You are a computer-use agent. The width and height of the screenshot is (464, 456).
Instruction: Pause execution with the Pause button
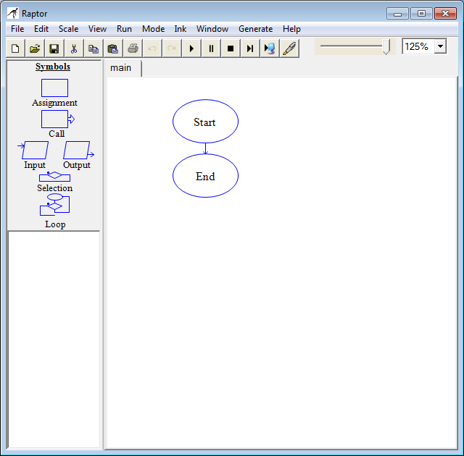(x=211, y=48)
